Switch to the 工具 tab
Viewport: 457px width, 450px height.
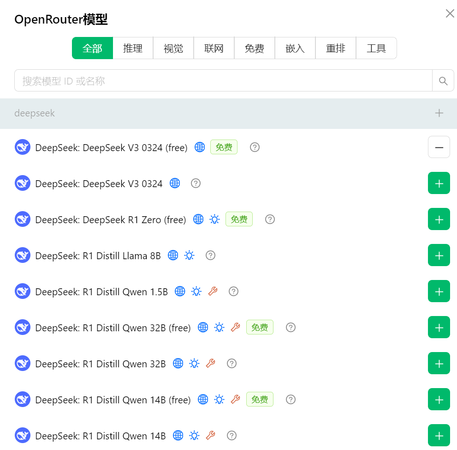[x=376, y=48]
